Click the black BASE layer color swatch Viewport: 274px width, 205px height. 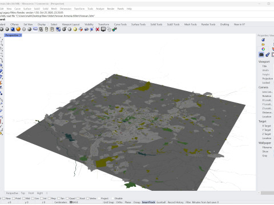[x=71, y=202]
